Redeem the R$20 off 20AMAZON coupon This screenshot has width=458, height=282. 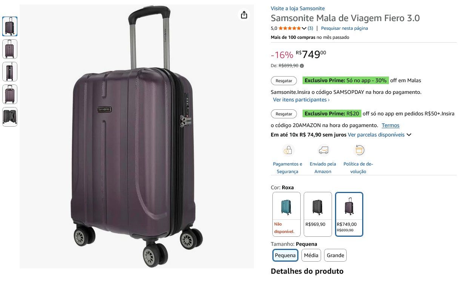284,114
